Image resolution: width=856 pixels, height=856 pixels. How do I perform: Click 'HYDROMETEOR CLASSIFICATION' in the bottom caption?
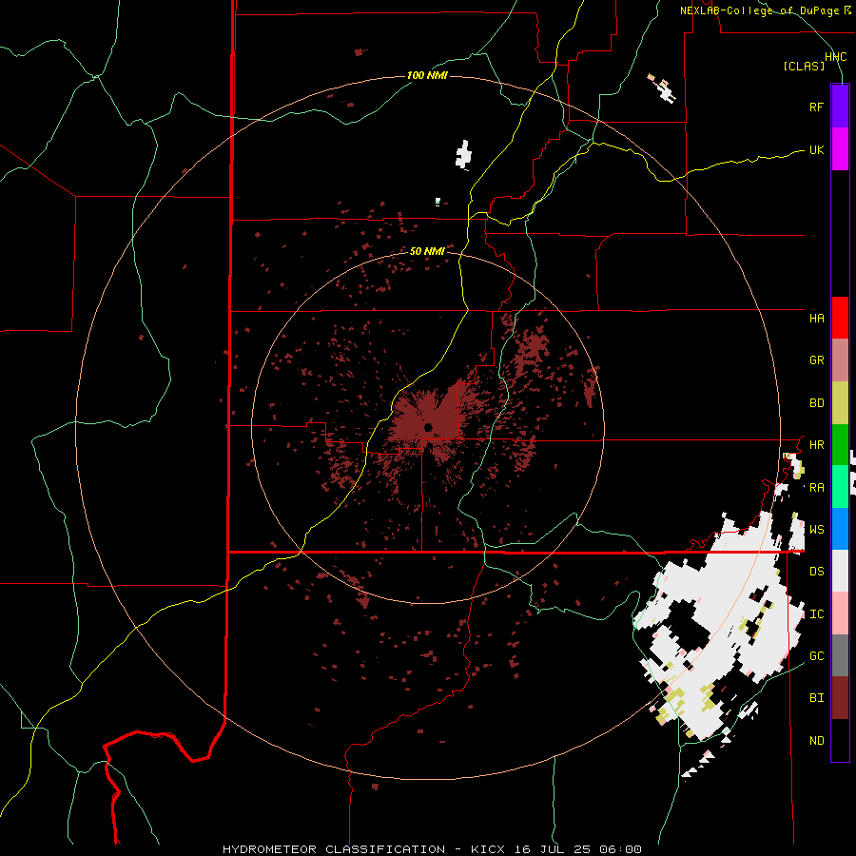334,849
